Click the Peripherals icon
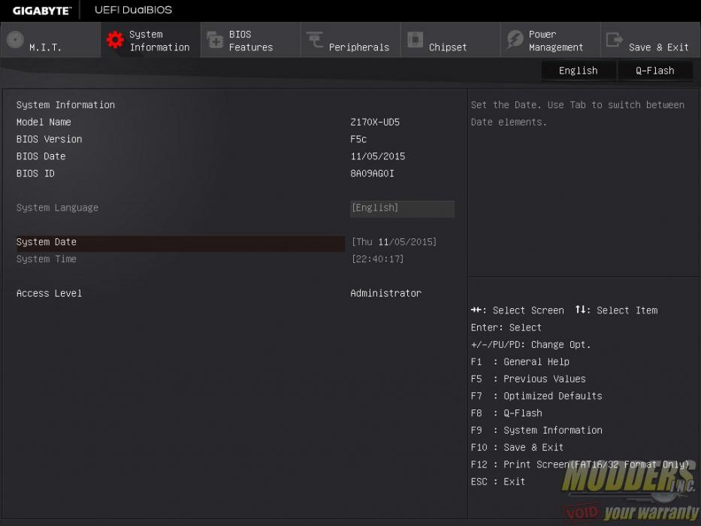Viewport: 701px width, 526px height. (x=316, y=39)
